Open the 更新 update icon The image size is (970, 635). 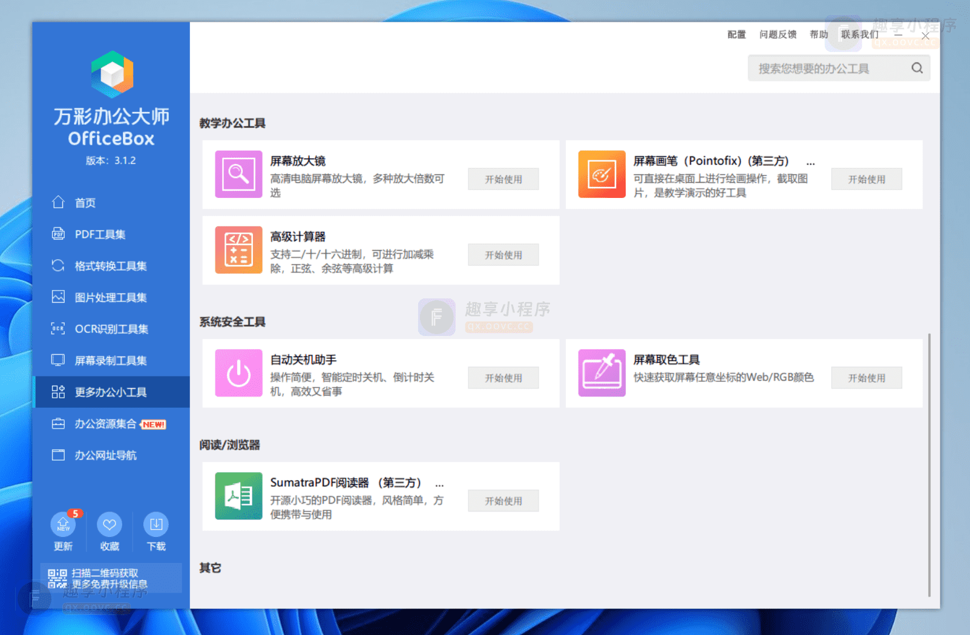tap(63, 524)
